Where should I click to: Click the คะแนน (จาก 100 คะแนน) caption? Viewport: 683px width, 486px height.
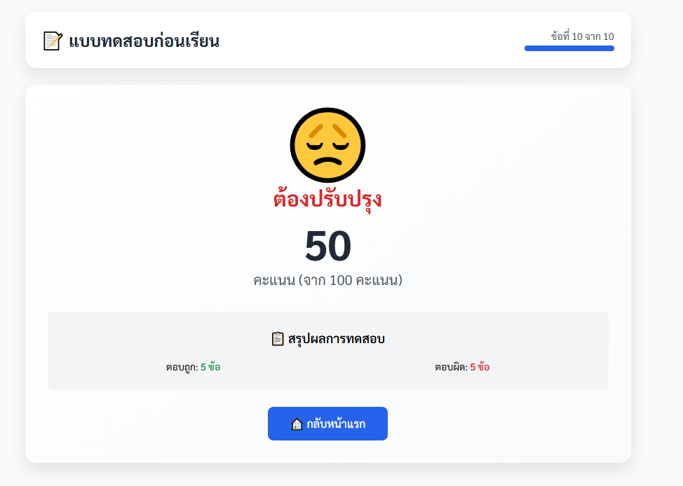(327, 280)
